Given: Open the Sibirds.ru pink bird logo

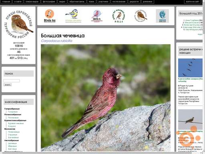Looking at the screenshot, I should [97, 16].
